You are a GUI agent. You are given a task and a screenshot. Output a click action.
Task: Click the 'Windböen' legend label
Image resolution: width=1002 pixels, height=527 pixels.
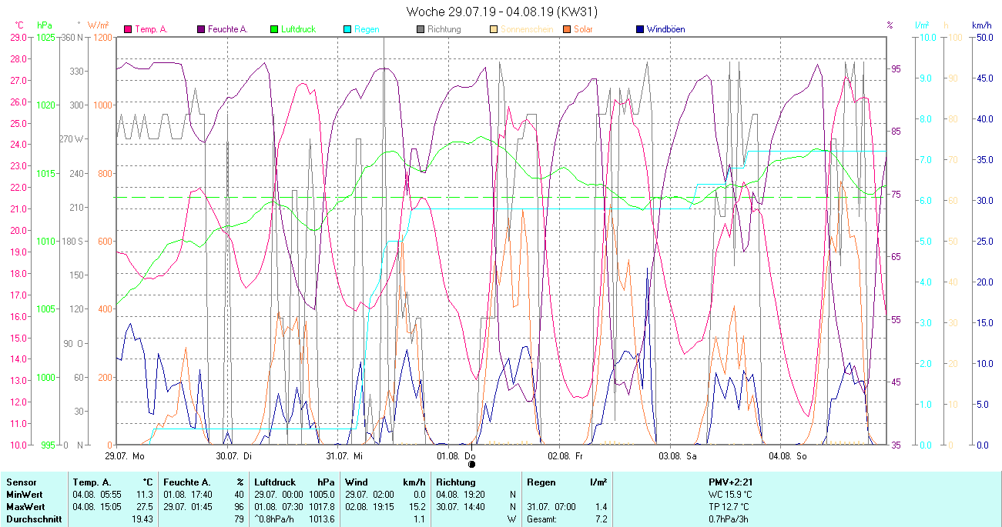[666, 29]
